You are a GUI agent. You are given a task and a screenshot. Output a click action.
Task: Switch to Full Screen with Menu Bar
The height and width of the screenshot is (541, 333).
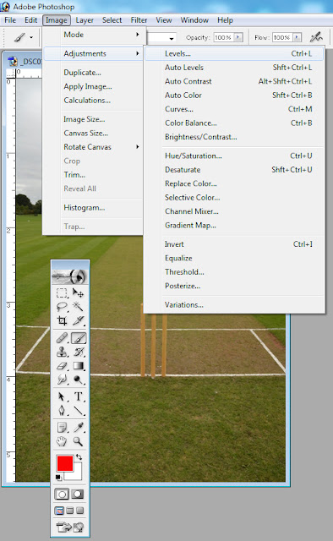(69, 511)
